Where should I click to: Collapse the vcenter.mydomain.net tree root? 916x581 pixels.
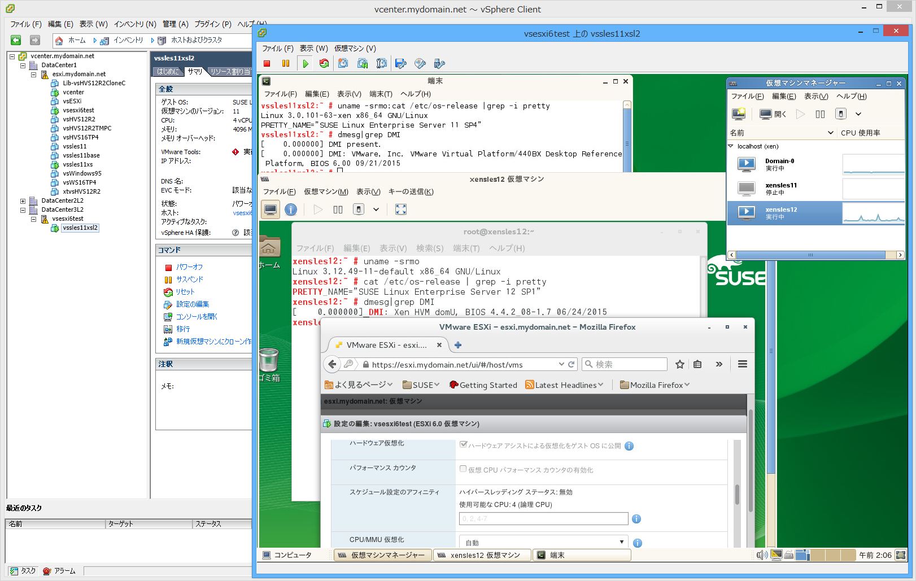pos(12,56)
